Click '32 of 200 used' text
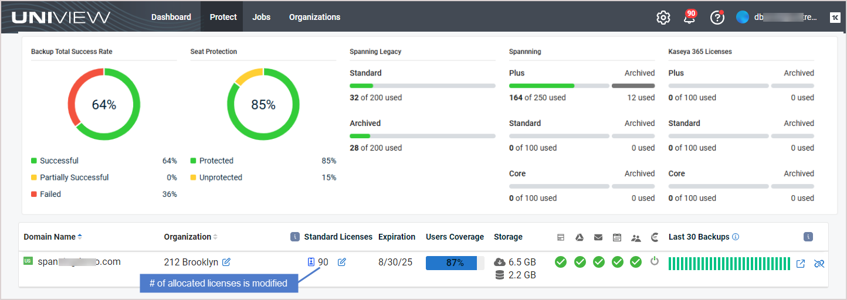 click(375, 98)
